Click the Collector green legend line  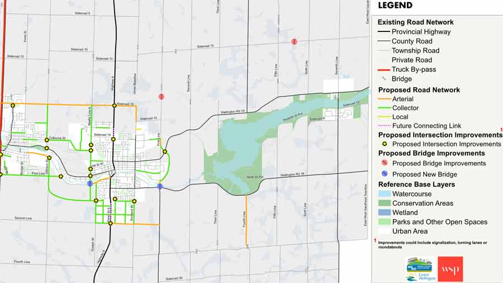click(385, 108)
